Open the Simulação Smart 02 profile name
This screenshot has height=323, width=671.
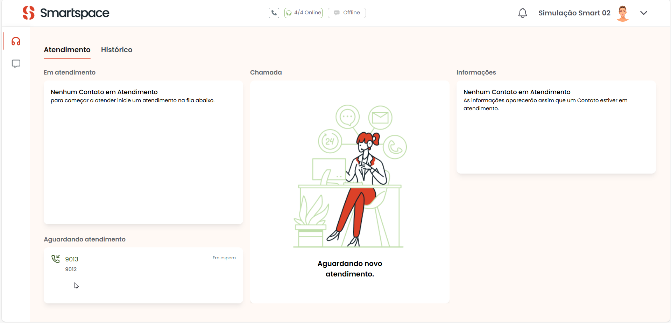pos(574,13)
